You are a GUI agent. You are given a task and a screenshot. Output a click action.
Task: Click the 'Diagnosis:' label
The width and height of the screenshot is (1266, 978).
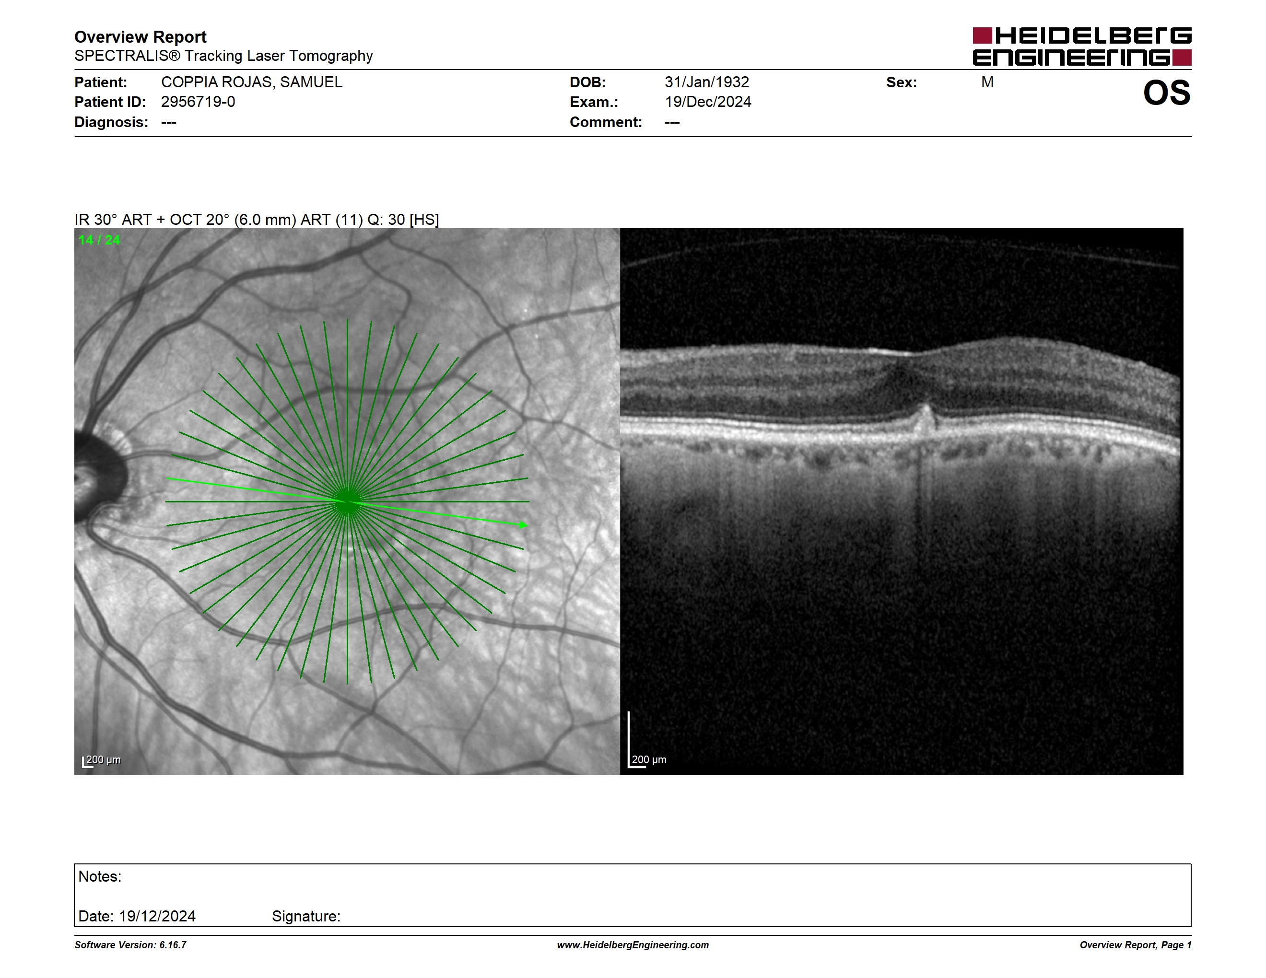[x=111, y=122]
